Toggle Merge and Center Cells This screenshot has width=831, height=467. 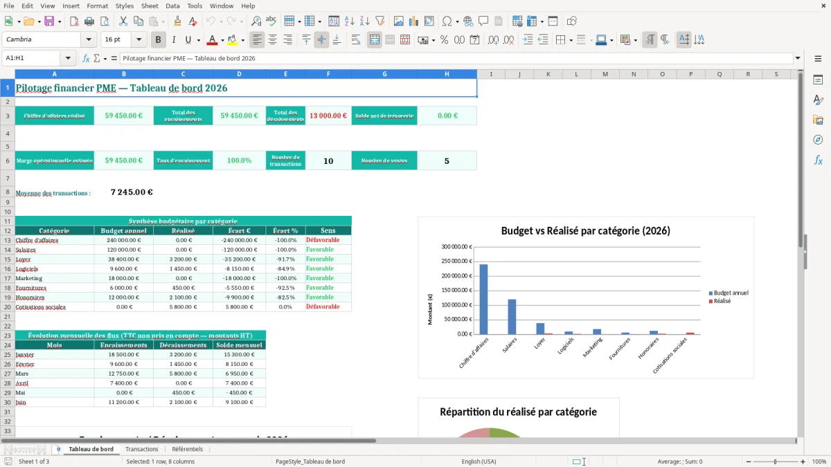pyautogui.click(x=375, y=40)
